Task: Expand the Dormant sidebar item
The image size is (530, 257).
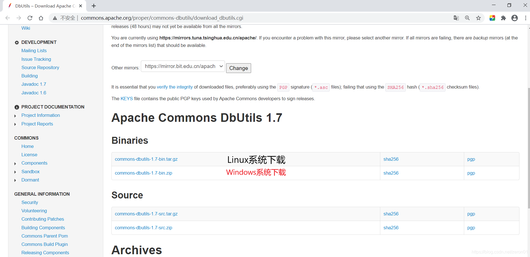Action: pyautogui.click(x=16, y=180)
